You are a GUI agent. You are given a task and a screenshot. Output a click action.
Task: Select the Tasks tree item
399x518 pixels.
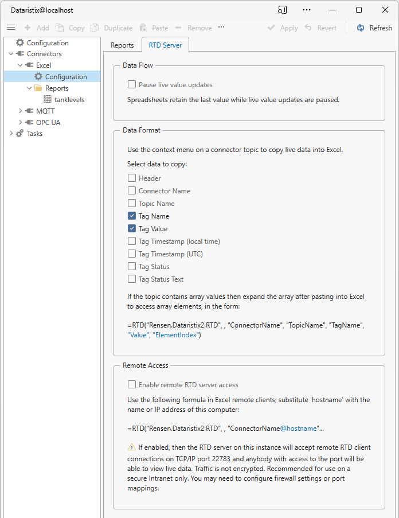click(34, 134)
